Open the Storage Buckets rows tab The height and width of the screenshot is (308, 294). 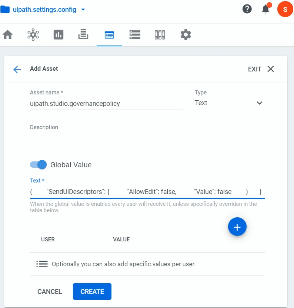tap(135, 34)
